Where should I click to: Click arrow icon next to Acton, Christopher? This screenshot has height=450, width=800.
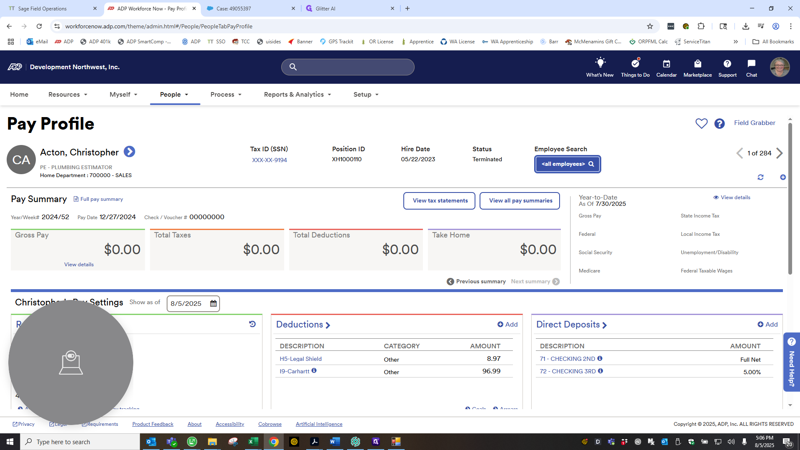point(130,152)
